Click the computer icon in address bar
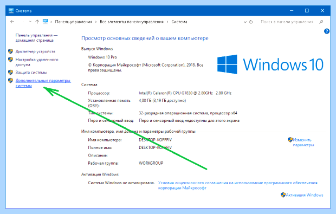336x214 pixels. [x=45, y=22]
